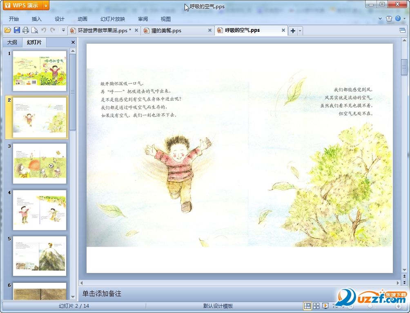Toggle the ribbon collapse chevron
This screenshot has height=313, width=410.
click(x=380, y=18)
